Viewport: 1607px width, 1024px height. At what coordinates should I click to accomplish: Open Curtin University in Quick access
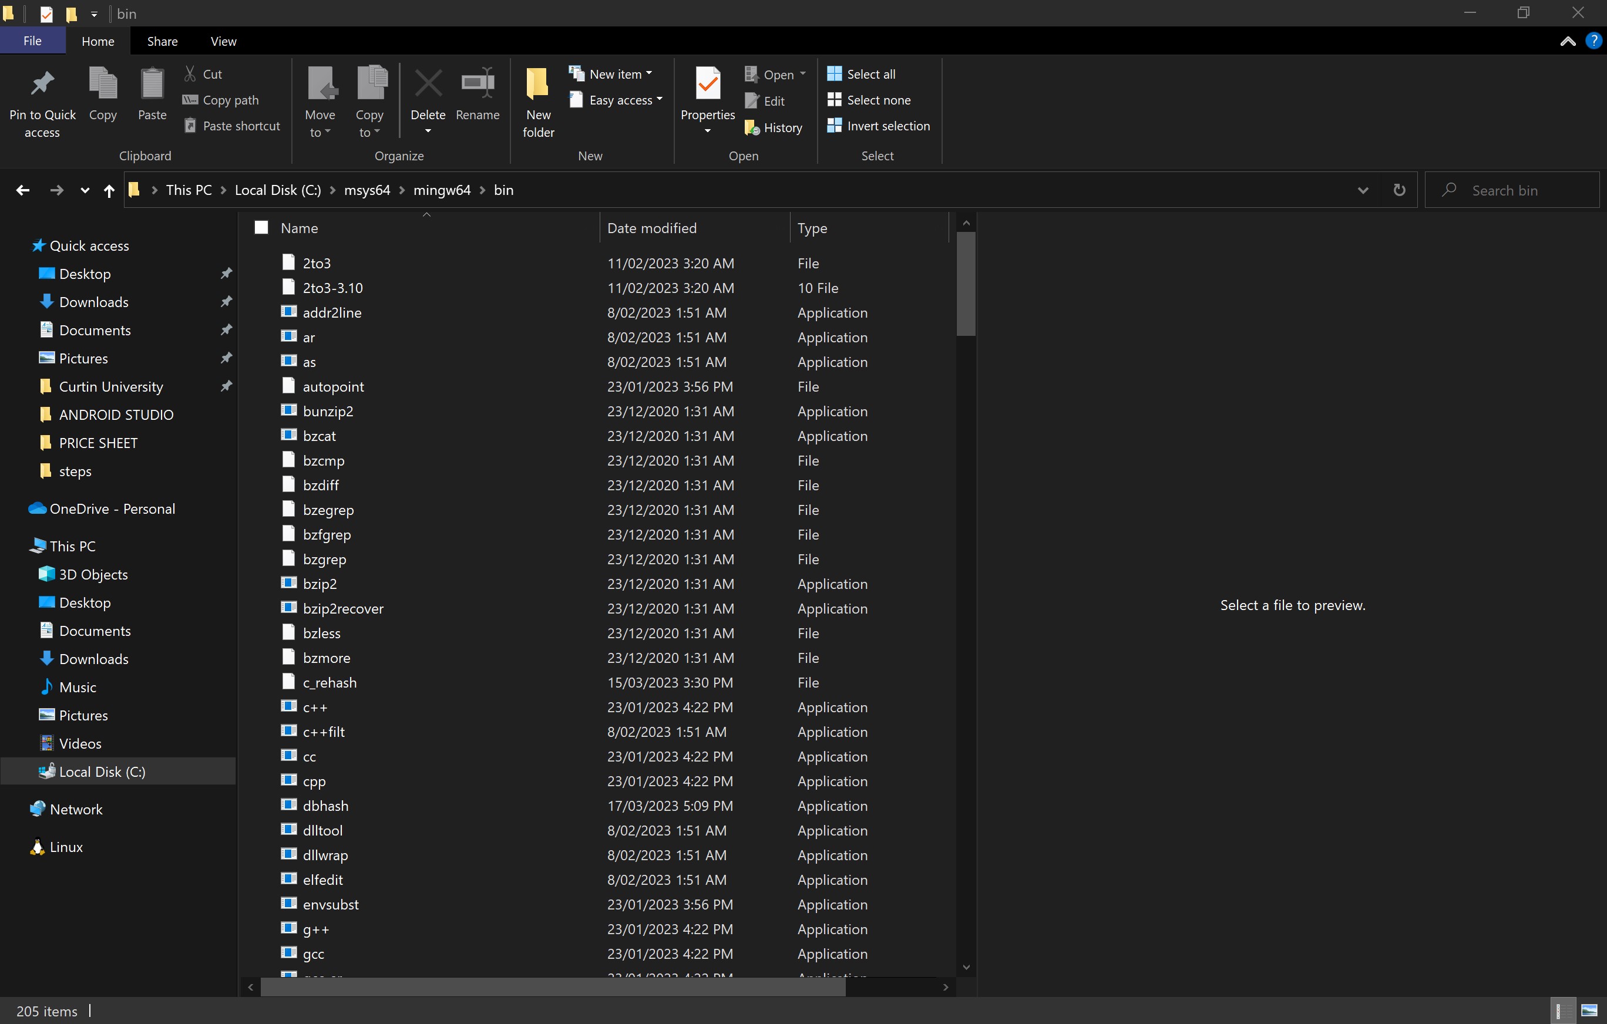[111, 387]
